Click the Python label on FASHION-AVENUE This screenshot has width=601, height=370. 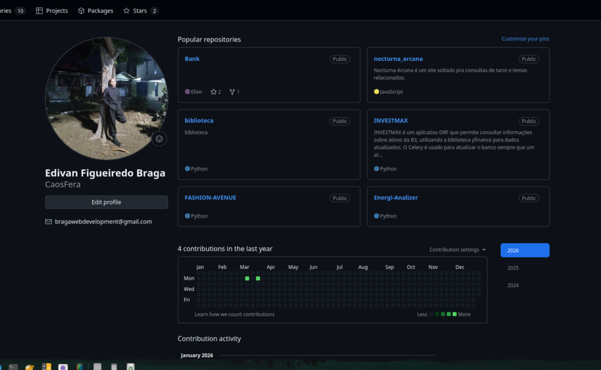point(199,216)
